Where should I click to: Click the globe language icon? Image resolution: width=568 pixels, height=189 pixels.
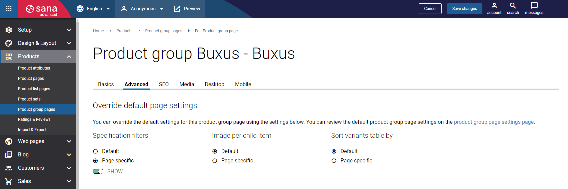80,9
